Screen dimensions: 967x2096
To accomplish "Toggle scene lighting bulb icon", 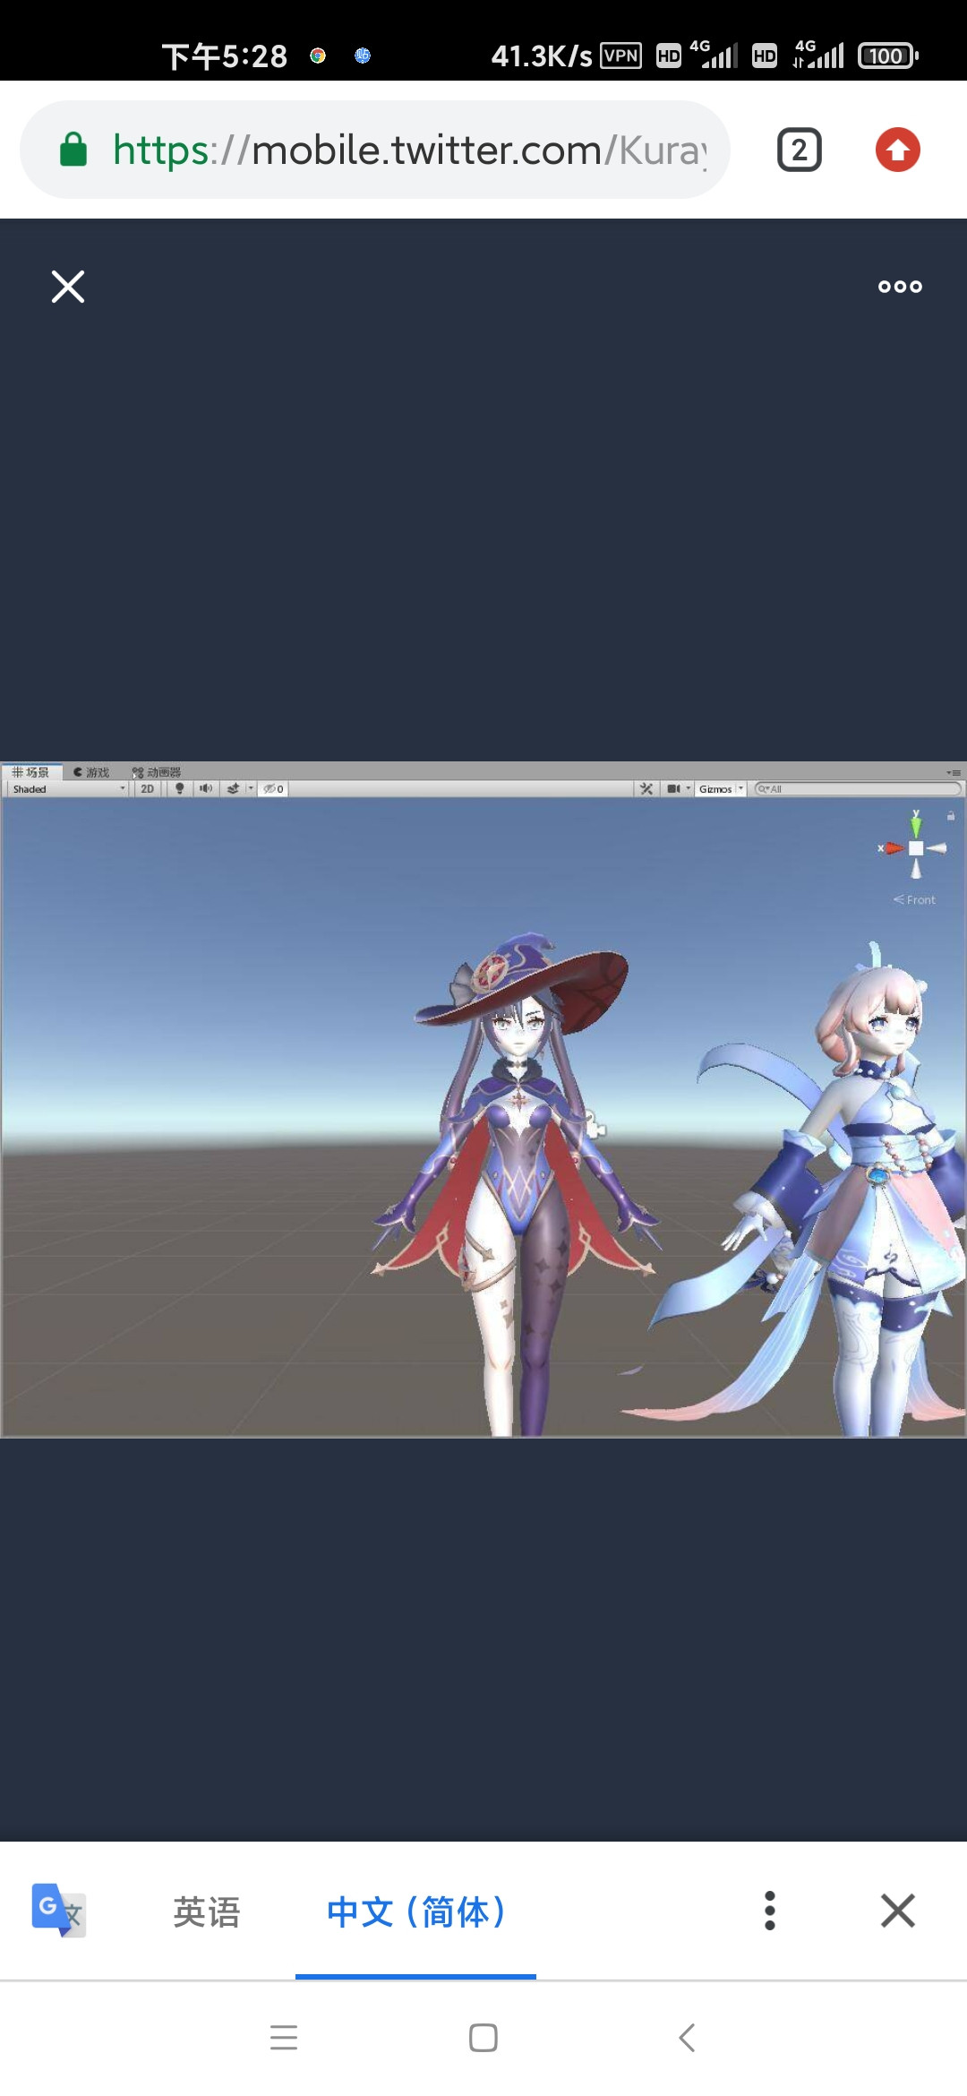I will [180, 789].
